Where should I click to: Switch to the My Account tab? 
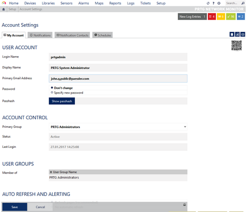coord(13,35)
